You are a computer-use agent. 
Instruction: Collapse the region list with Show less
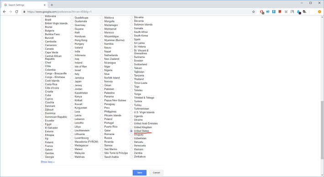[47, 162]
